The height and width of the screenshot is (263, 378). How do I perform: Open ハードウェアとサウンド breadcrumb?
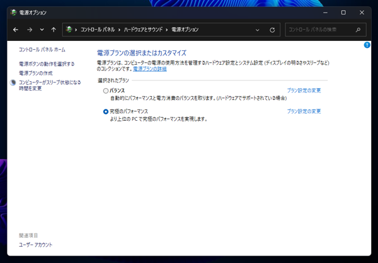pos(143,30)
